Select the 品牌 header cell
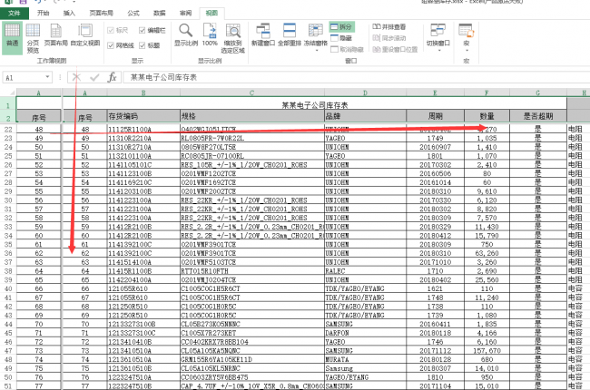The width and height of the screenshot is (590, 390). tap(365, 116)
